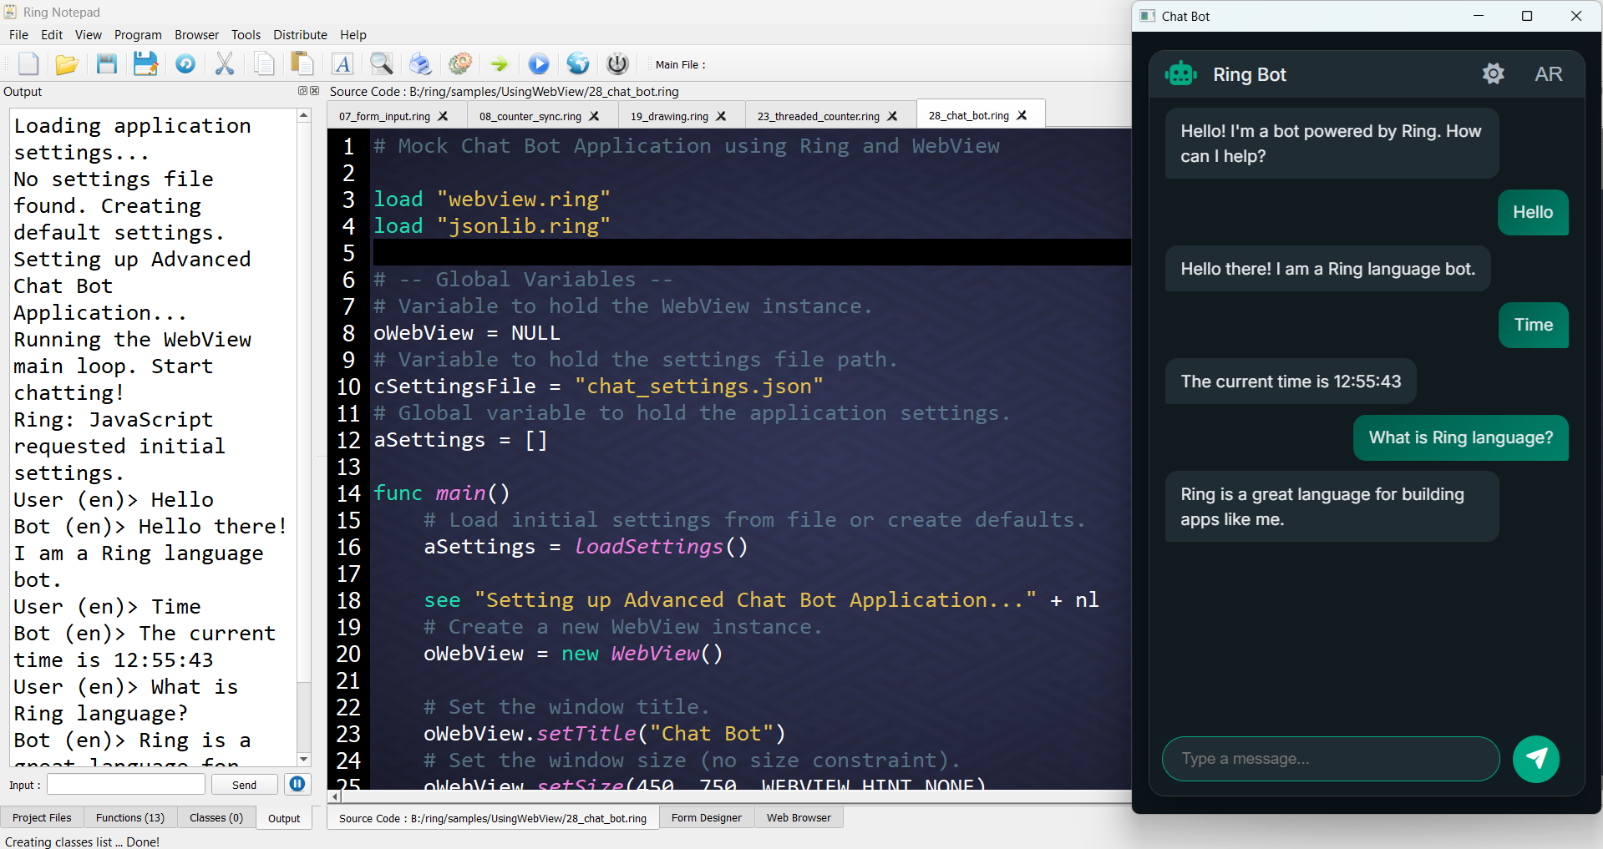The width and height of the screenshot is (1603, 849).
Task: Switch to the Form Designer view
Action: click(706, 817)
